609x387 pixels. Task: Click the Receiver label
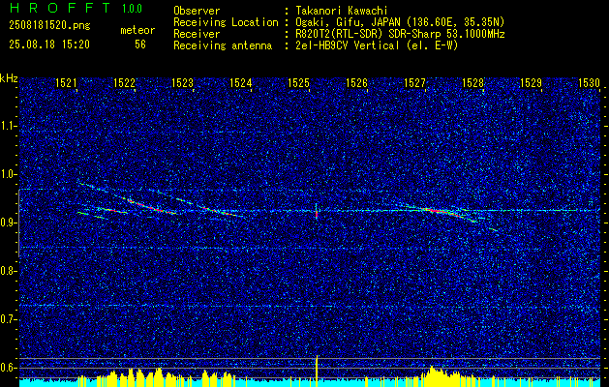pyautogui.click(x=197, y=34)
